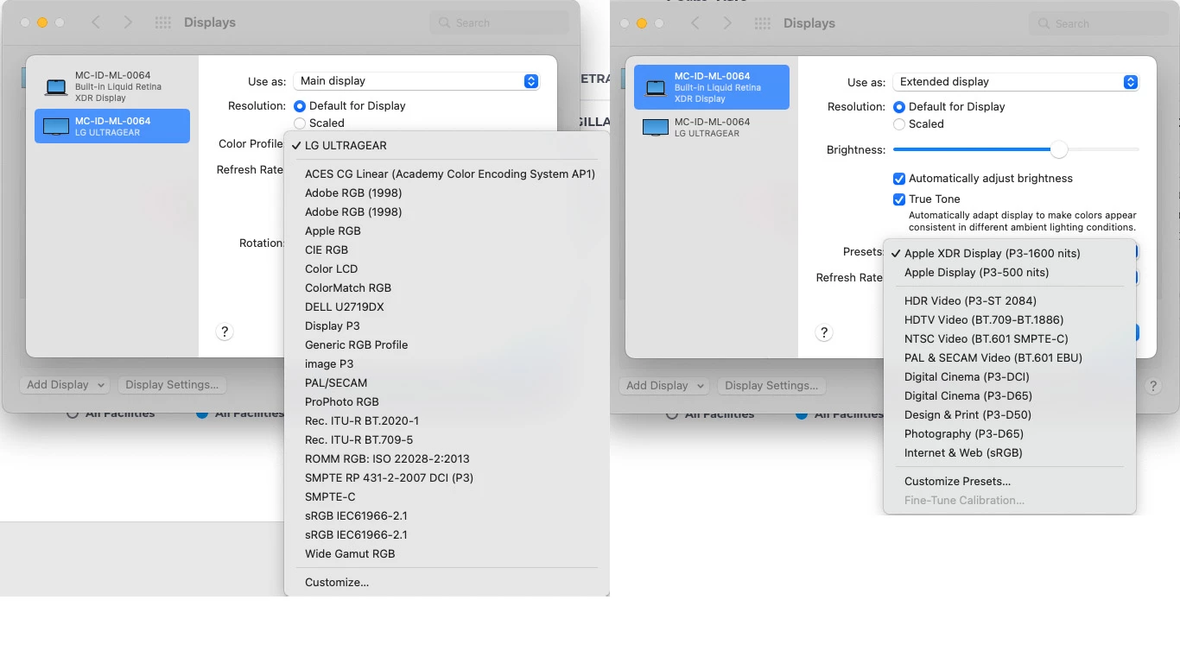Choose Default for Display in left window
This screenshot has height=663, width=1180.
[x=299, y=105]
